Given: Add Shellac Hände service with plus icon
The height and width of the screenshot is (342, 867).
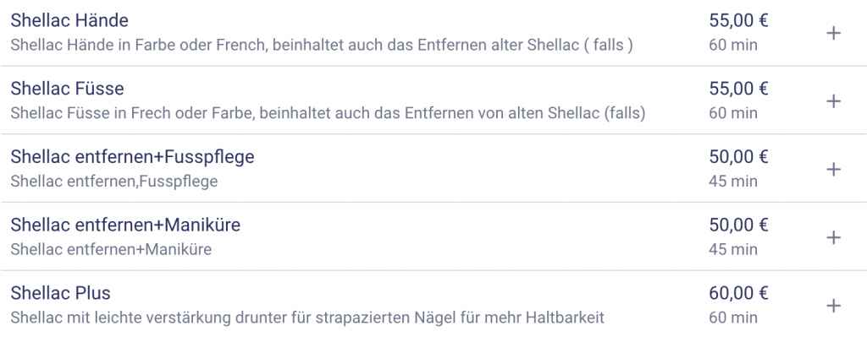Looking at the screenshot, I should [833, 33].
